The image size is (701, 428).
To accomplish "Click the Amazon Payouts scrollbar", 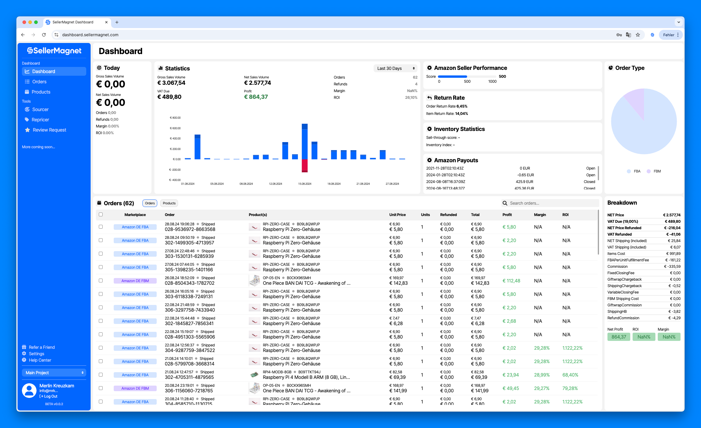I will 599,173.
